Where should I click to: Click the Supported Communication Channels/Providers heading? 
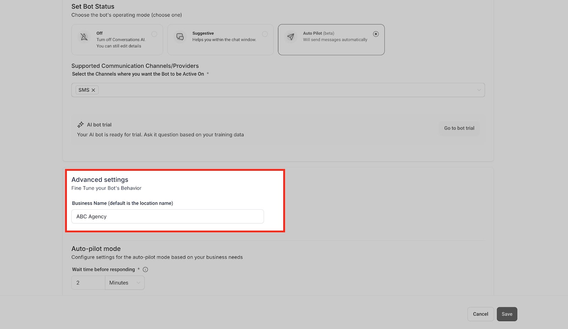click(135, 66)
